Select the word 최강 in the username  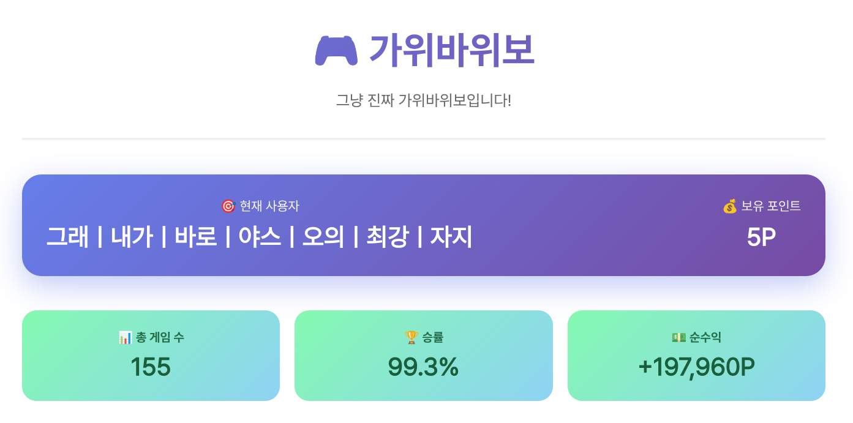click(387, 237)
